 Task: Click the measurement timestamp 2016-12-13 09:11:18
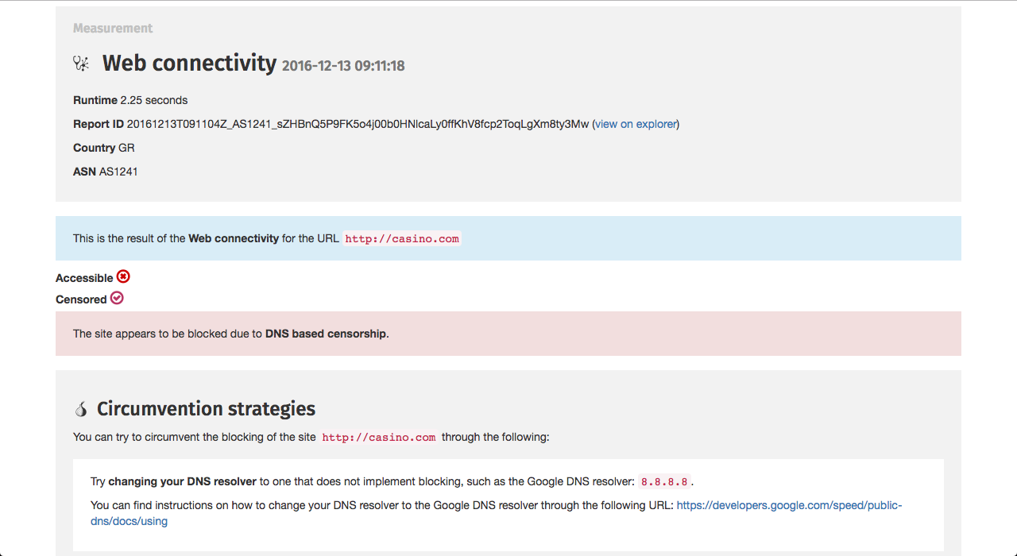(x=343, y=66)
